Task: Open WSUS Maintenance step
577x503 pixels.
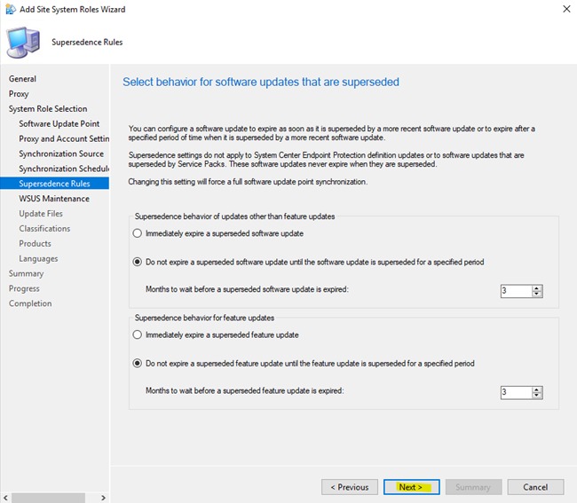Action: (x=54, y=199)
